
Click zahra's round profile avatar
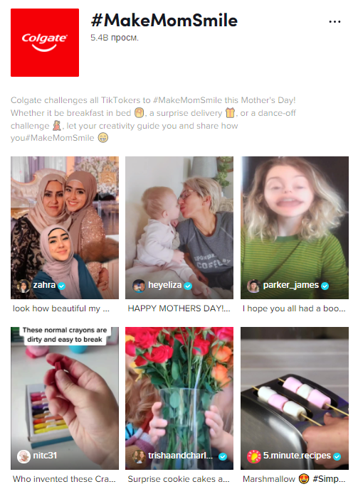(23, 286)
